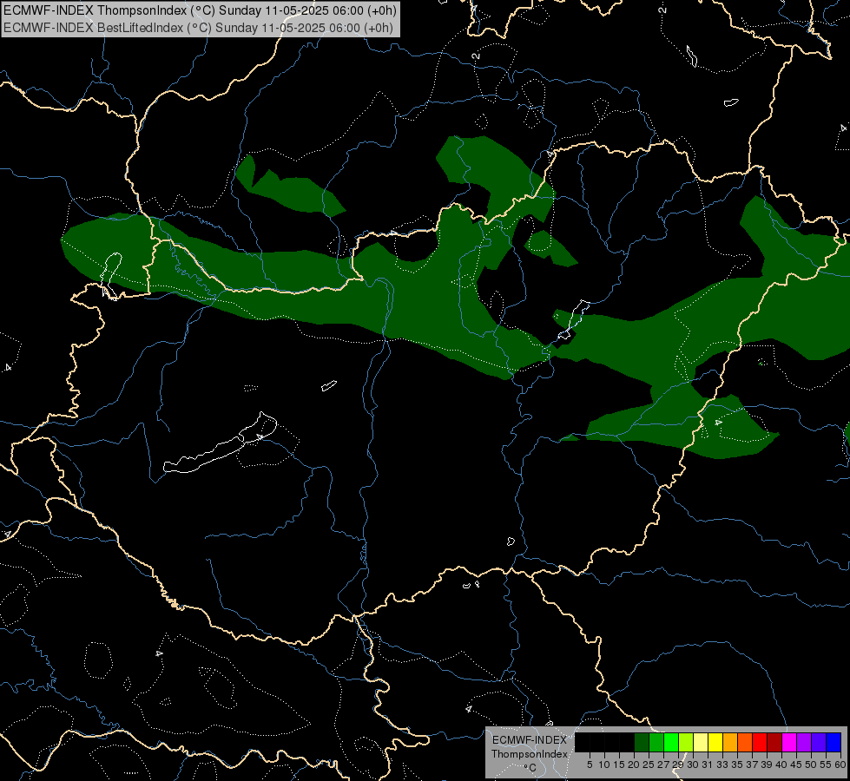The image size is (850, 781).
Task: Click the legend value 27
Action: tap(664, 765)
